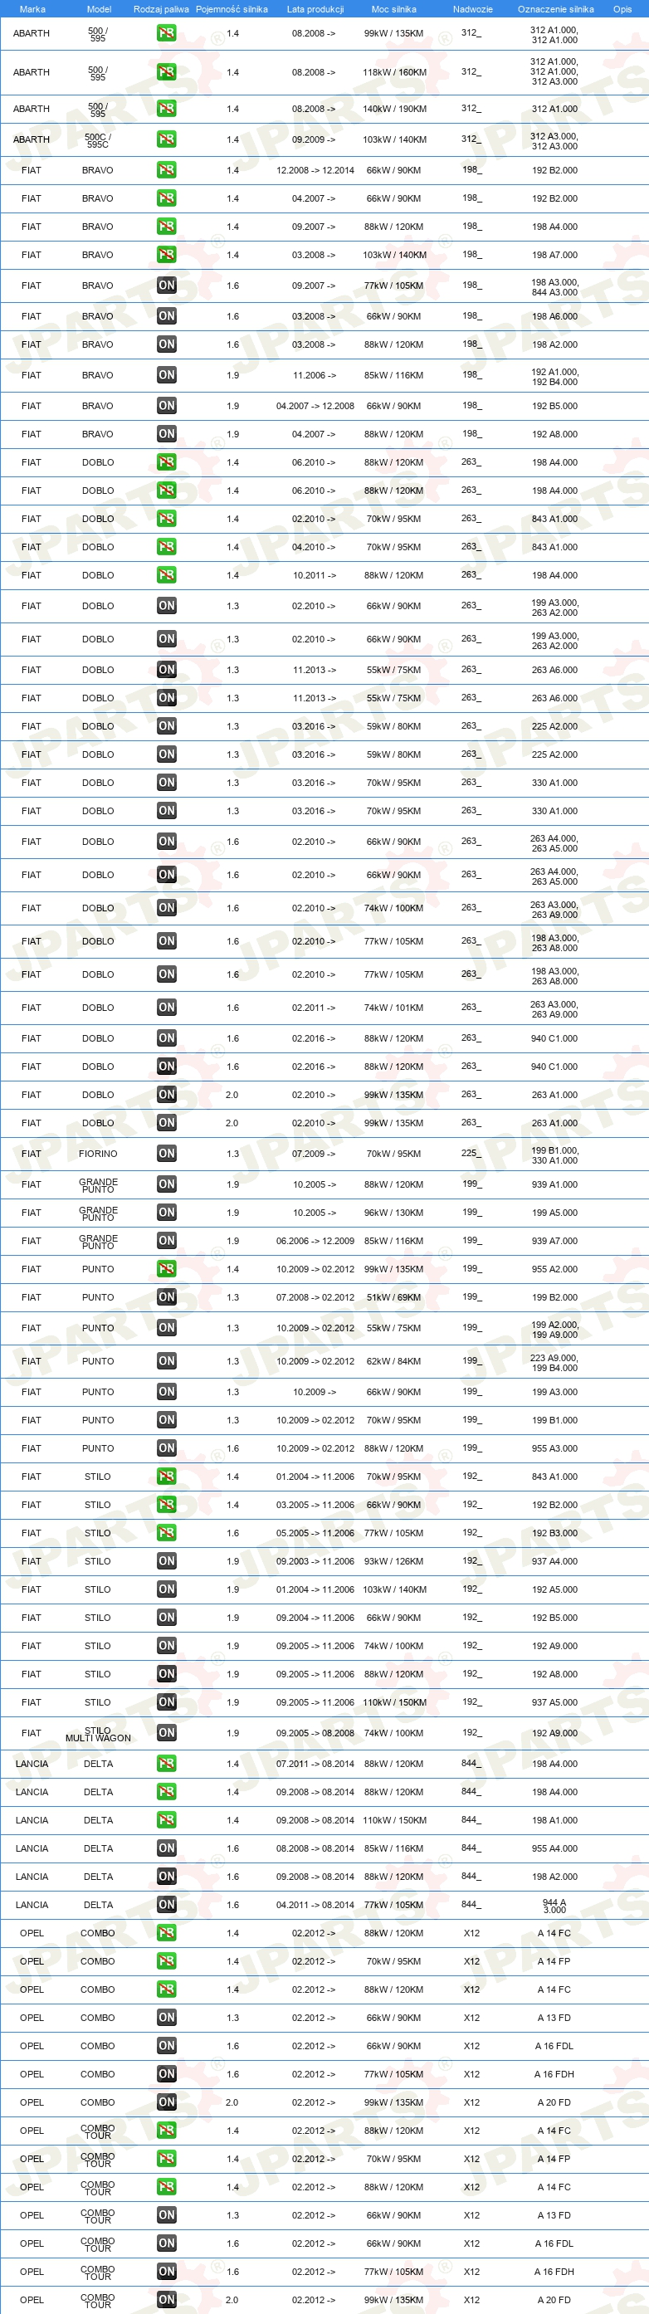
Task: Click ON icon in Grande Punto 96kW/130KM row
Action: click(x=166, y=1213)
